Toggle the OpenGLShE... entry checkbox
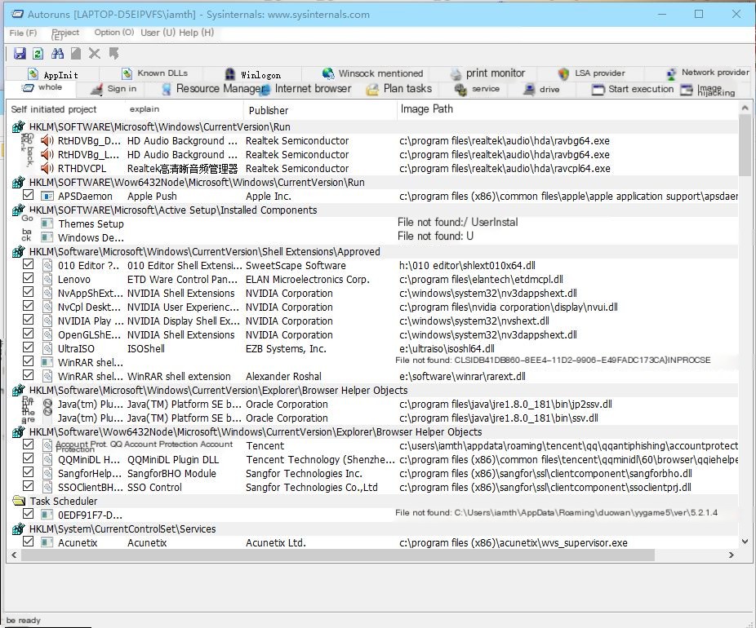 [28, 334]
